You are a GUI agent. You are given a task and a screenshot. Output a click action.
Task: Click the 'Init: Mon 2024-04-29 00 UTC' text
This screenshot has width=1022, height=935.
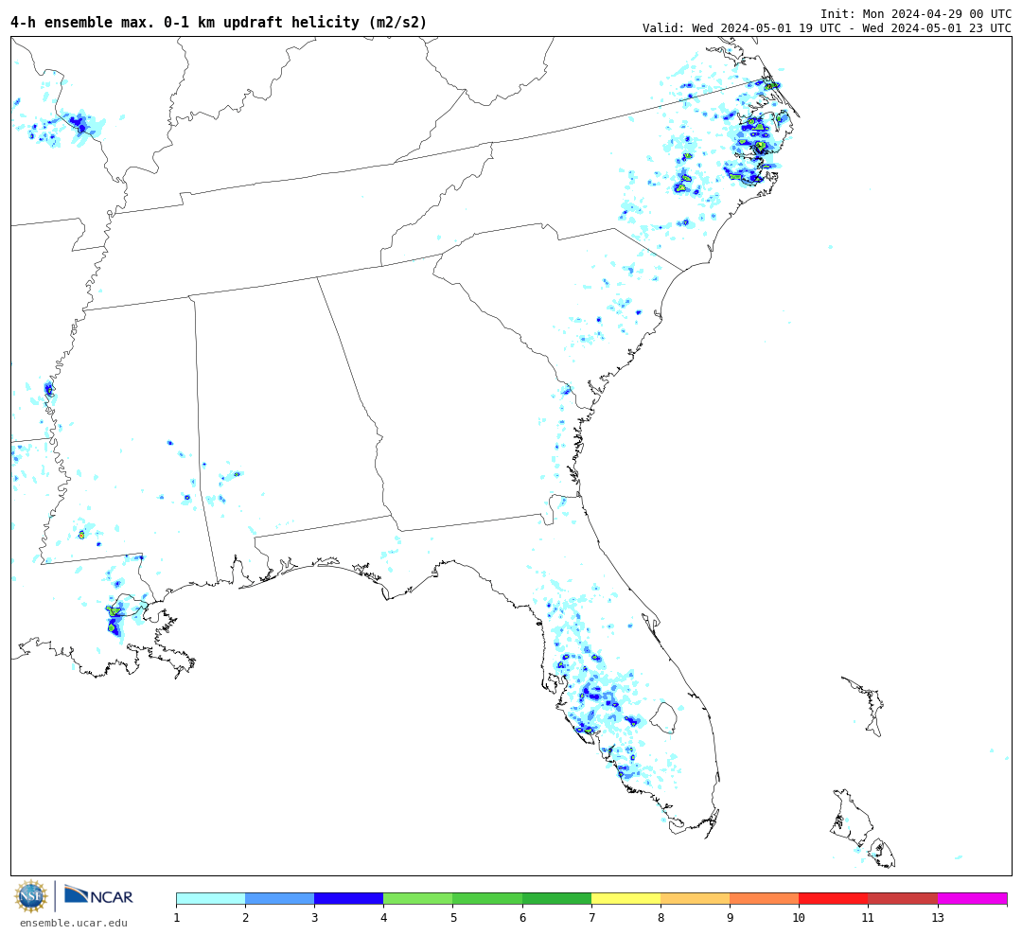(916, 13)
